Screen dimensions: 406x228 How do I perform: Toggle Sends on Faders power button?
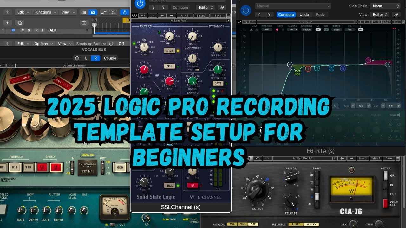pos(111,44)
